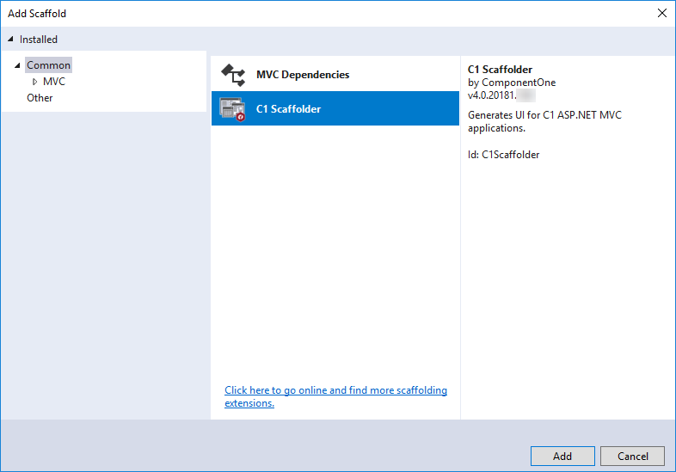Select the MVC category
Screen dimensions: 676x472
pos(54,82)
